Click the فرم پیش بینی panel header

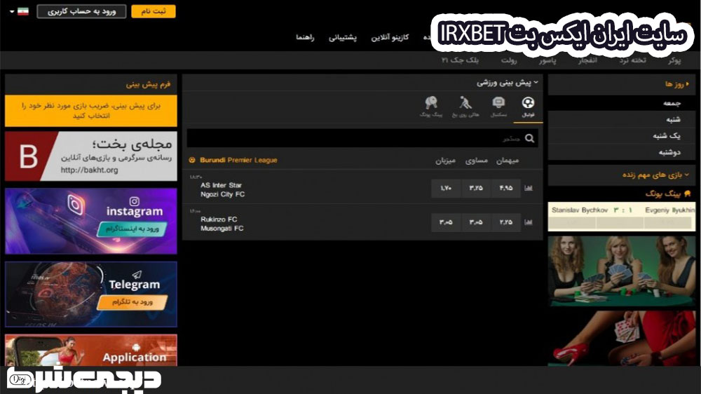point(90,84)
